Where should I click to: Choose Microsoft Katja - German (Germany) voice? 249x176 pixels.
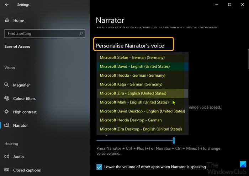click(131, 84)
